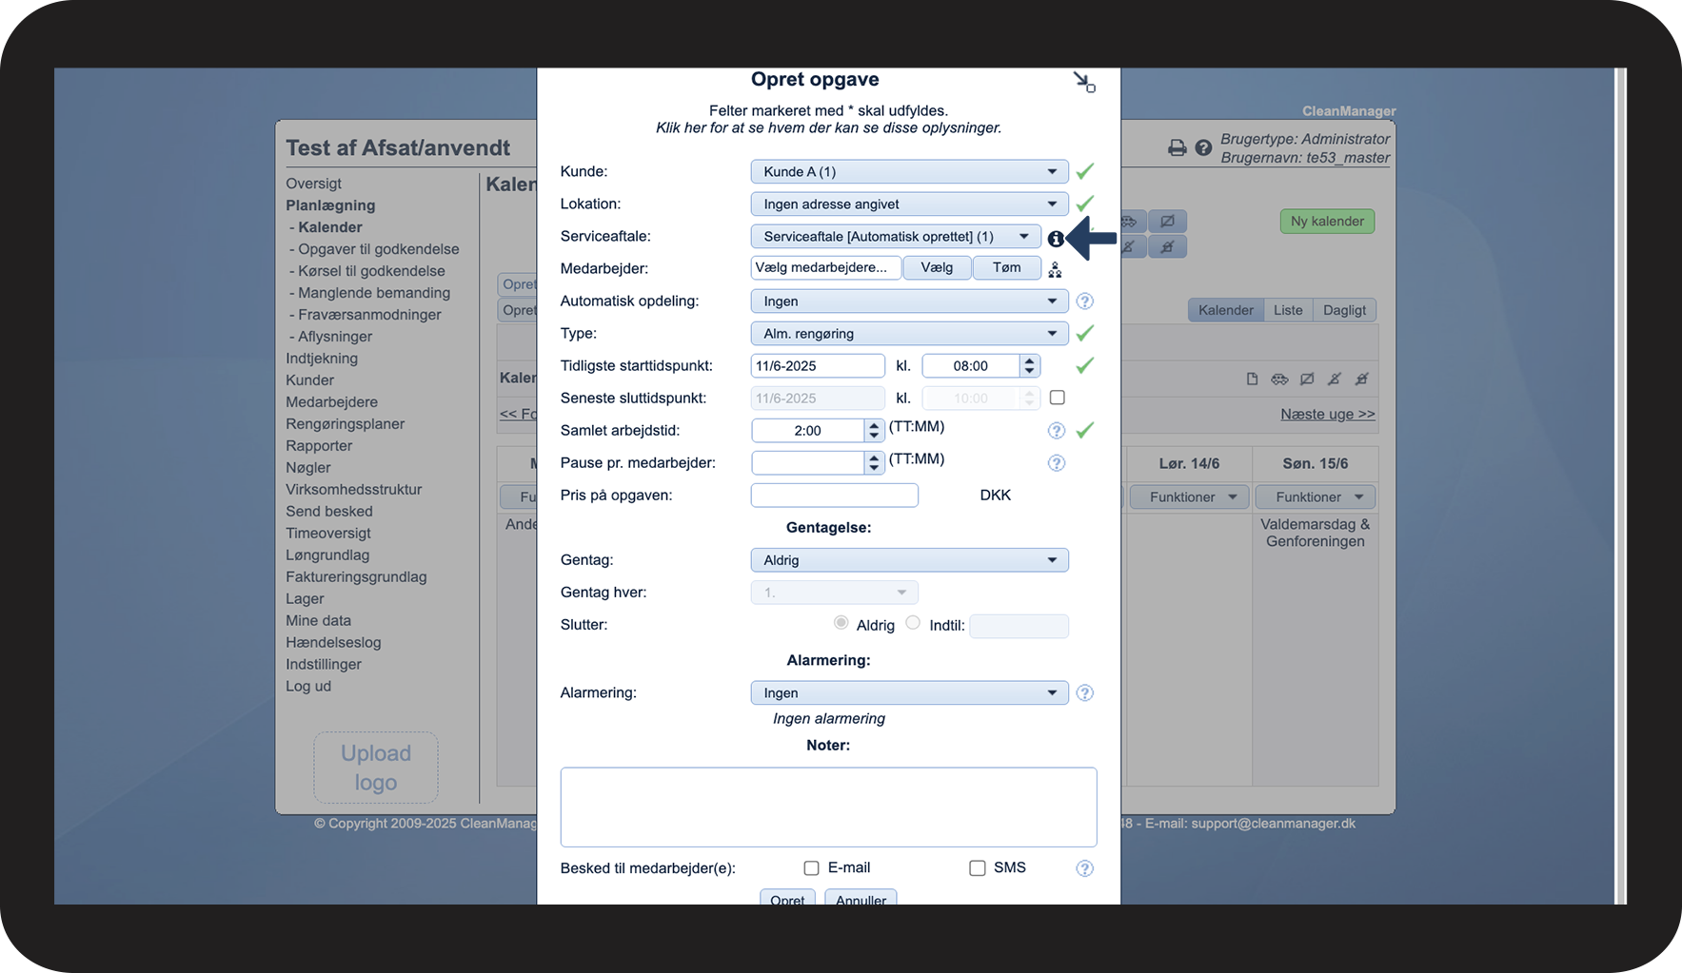
Task: Open the Serviceaftale dropdown
Action: point(895,237)
